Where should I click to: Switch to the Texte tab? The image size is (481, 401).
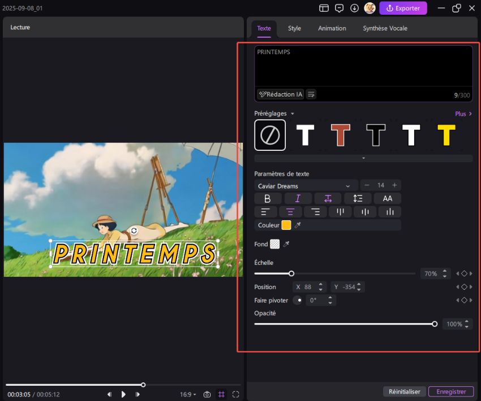[x=264, y=28]
